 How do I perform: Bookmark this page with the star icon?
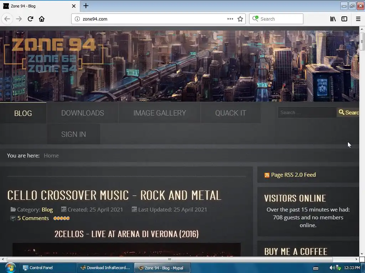click(x=240, y=19)
